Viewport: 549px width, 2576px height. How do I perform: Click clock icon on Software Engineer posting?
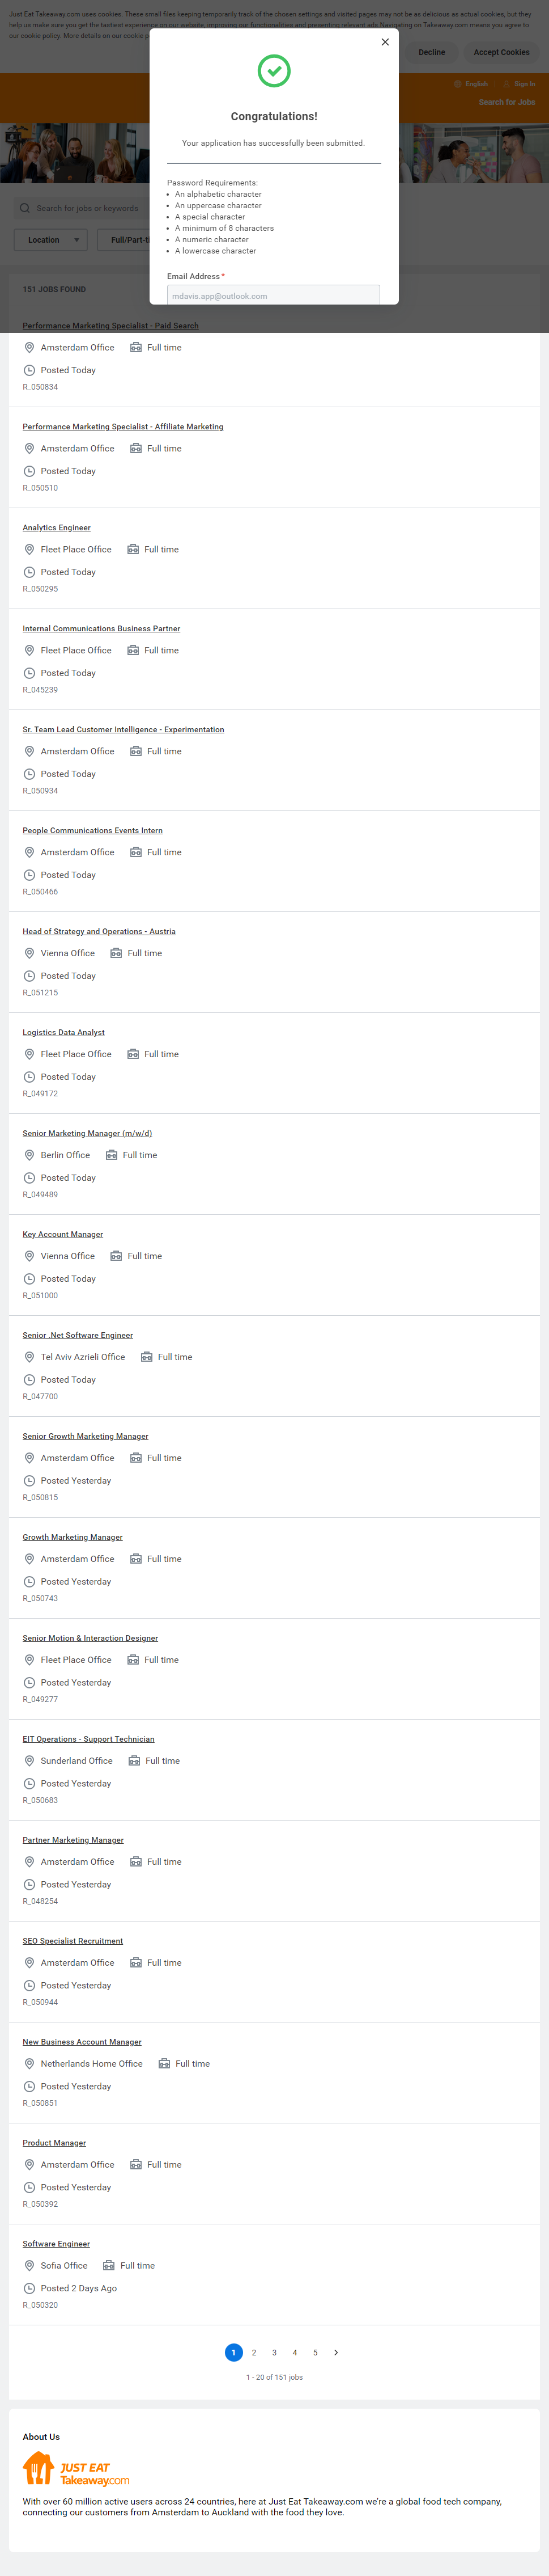[29, 2288]
